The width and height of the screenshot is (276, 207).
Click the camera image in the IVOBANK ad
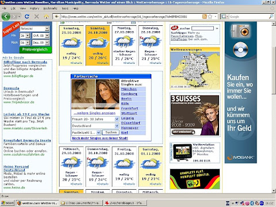coord(241,30)
